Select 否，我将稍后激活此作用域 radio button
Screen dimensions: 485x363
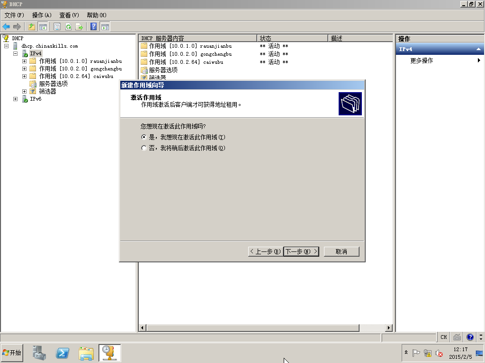point(144,148)
